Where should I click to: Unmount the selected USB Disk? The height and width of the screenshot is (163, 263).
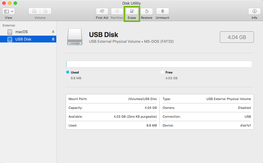pyautogui.click(x=163, y=11)
